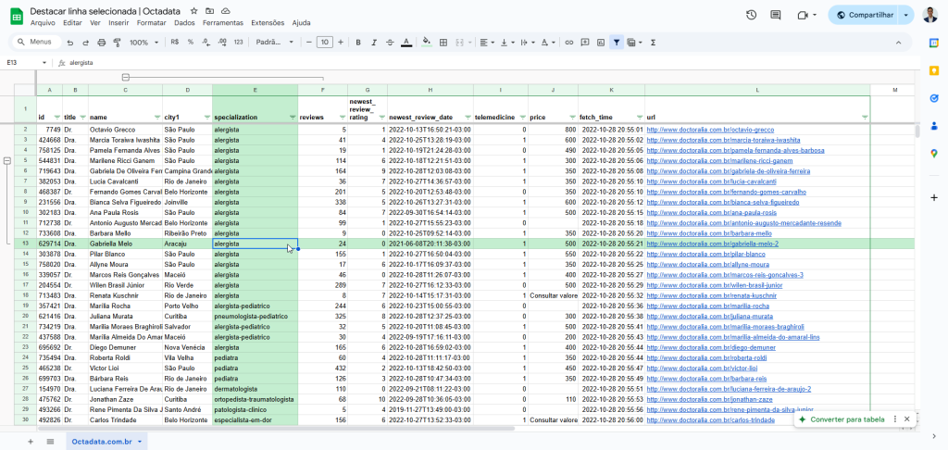
Task: Click the video call camera icon
Action: (803, 15)
